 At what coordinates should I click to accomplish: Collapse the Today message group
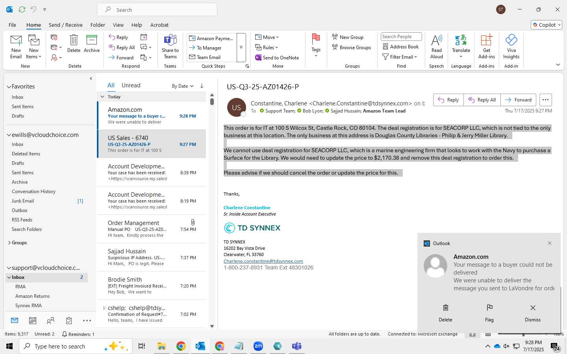[102, 97]
